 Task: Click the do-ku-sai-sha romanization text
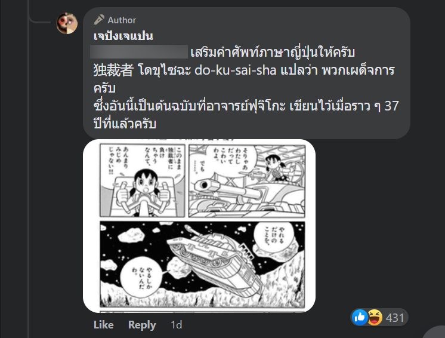point(235,70)
